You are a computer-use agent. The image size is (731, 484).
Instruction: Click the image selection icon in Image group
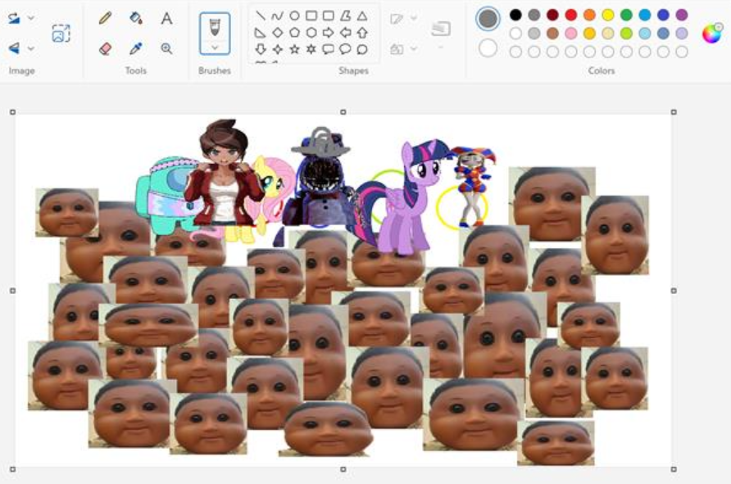[61, 34]
